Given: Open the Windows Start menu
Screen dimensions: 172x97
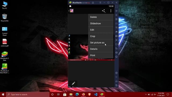Looking at the screenshot, I should [3, 95].
